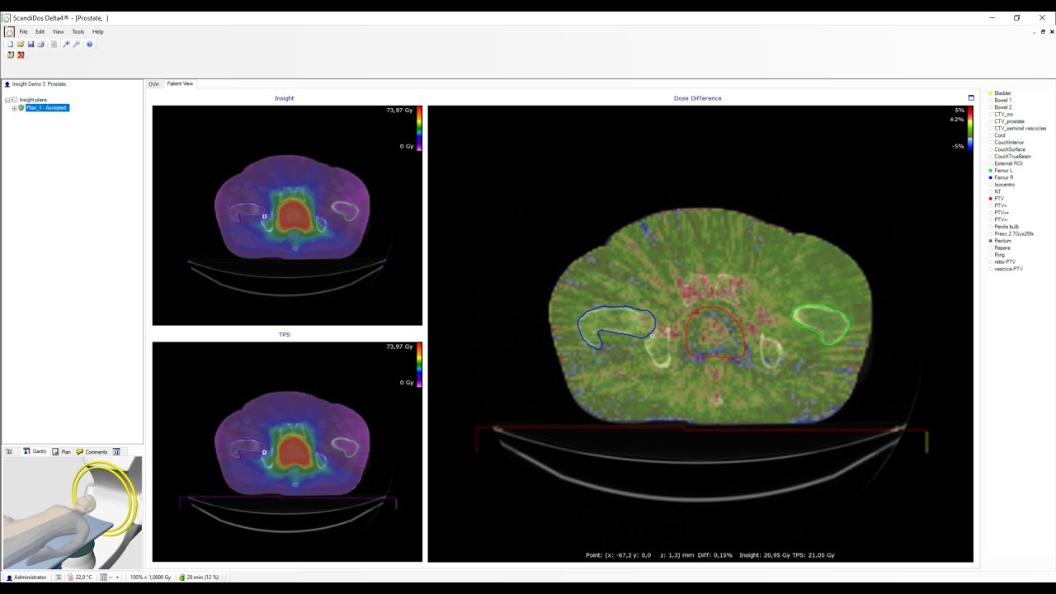Viewport: 1056px width, 594px height.
Task: Click the greyed document icon in toolbar
Action: [x=54, y=45]
